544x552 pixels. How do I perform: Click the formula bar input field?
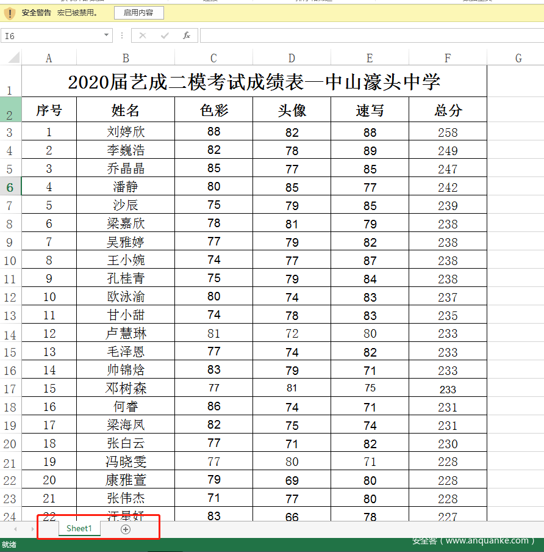tap(366, 36)
